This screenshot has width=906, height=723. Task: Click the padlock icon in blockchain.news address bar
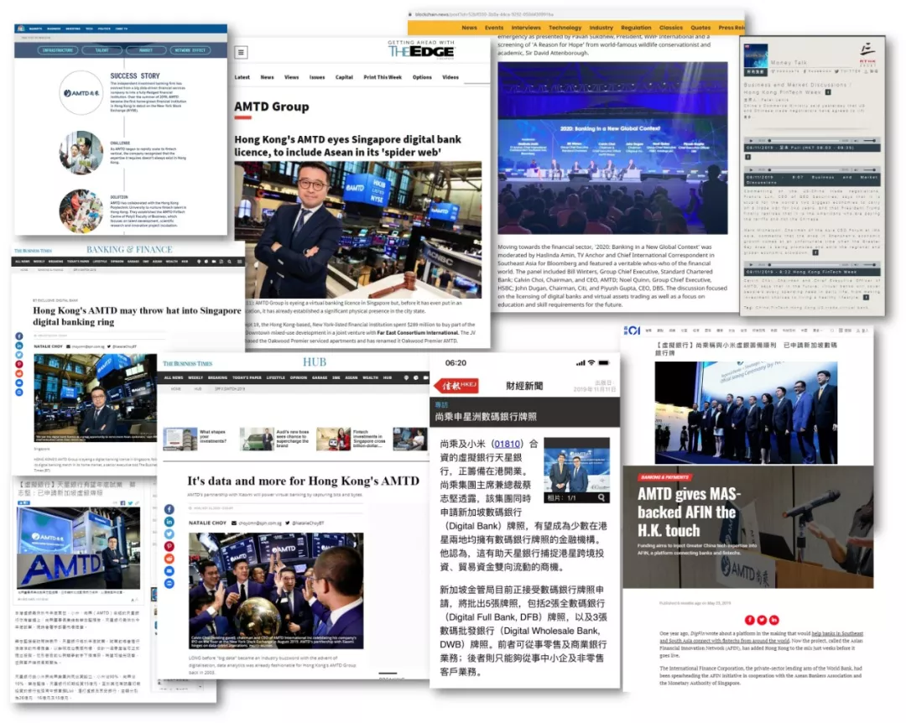410,14
